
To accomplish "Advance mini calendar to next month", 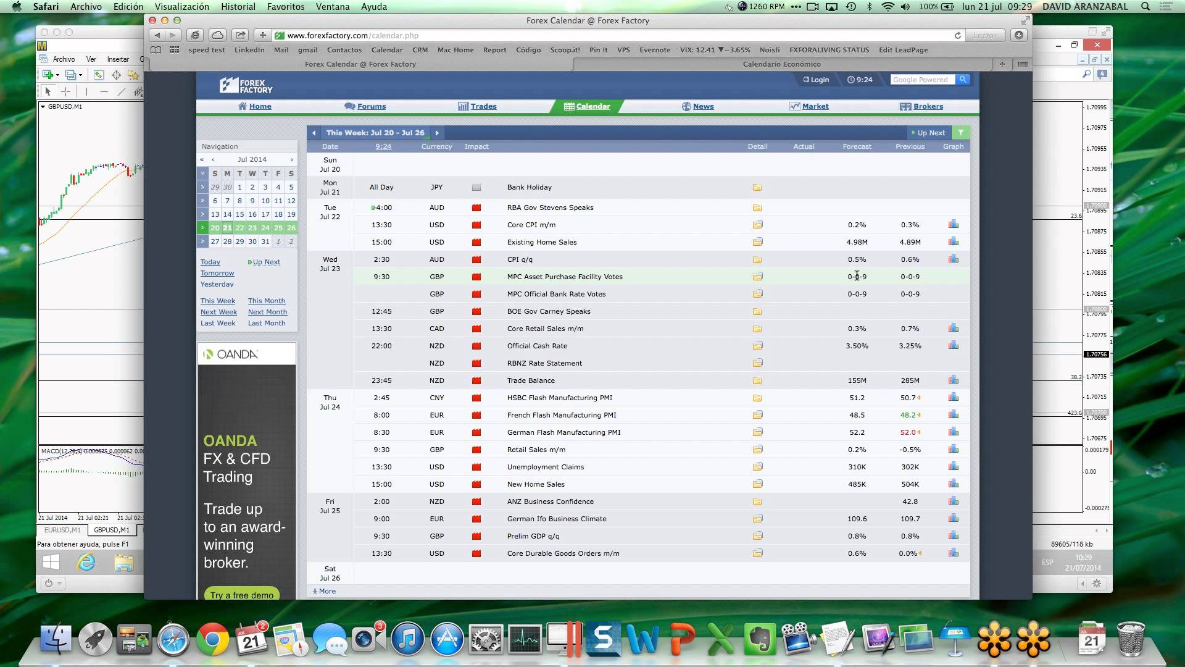I will 292,159.
